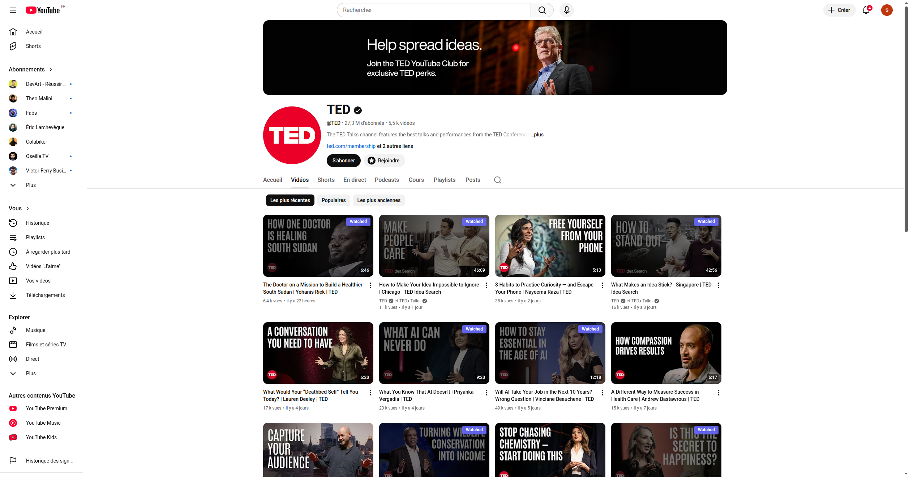
Task: Open options for Andrew Bastawrous video
Action: pyautogui.click(x=719, y=393)
